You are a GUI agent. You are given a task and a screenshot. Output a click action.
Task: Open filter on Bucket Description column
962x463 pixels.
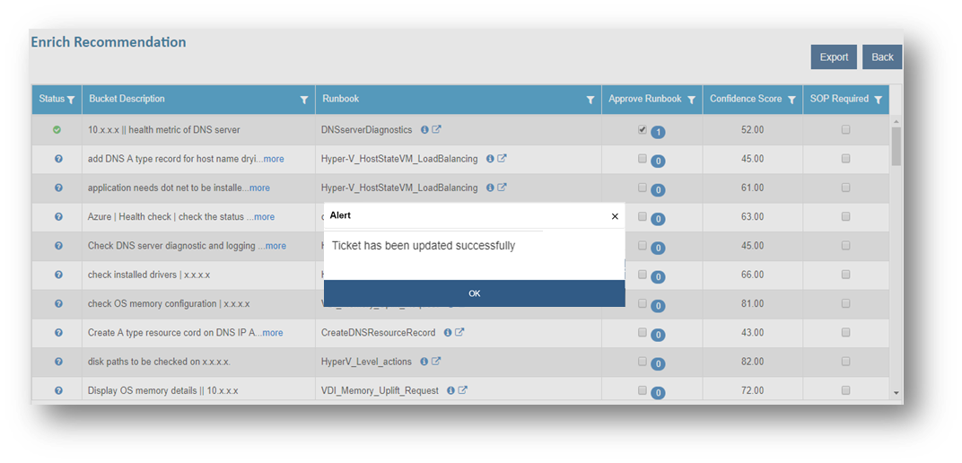pyautogui.click(x=303, y=100)
